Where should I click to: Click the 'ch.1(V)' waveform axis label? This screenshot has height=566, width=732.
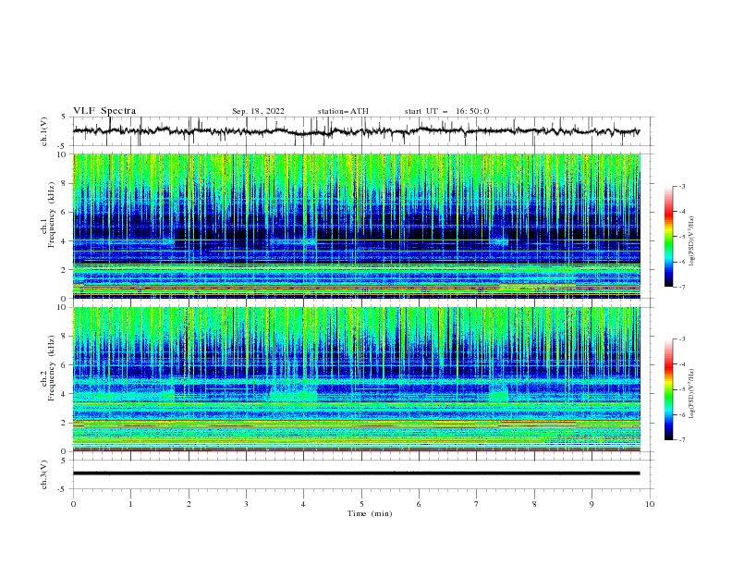point(43,131)
